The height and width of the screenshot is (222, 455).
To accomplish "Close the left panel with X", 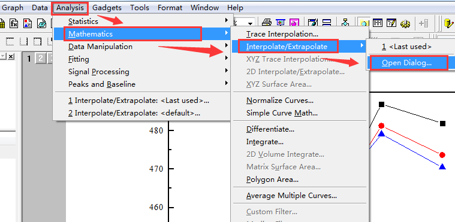I will click(11, 56).
